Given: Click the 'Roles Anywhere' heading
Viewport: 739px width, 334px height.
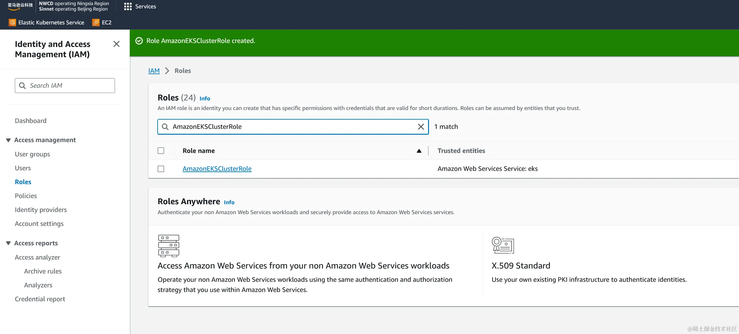Looking at the screenshot, I should (189, 201).
